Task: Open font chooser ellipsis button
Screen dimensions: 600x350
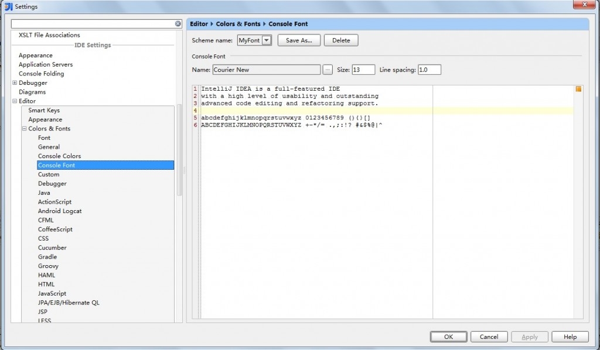Action: click(328, 70)
